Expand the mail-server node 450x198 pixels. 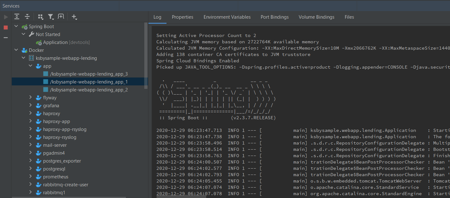(31, 145)
